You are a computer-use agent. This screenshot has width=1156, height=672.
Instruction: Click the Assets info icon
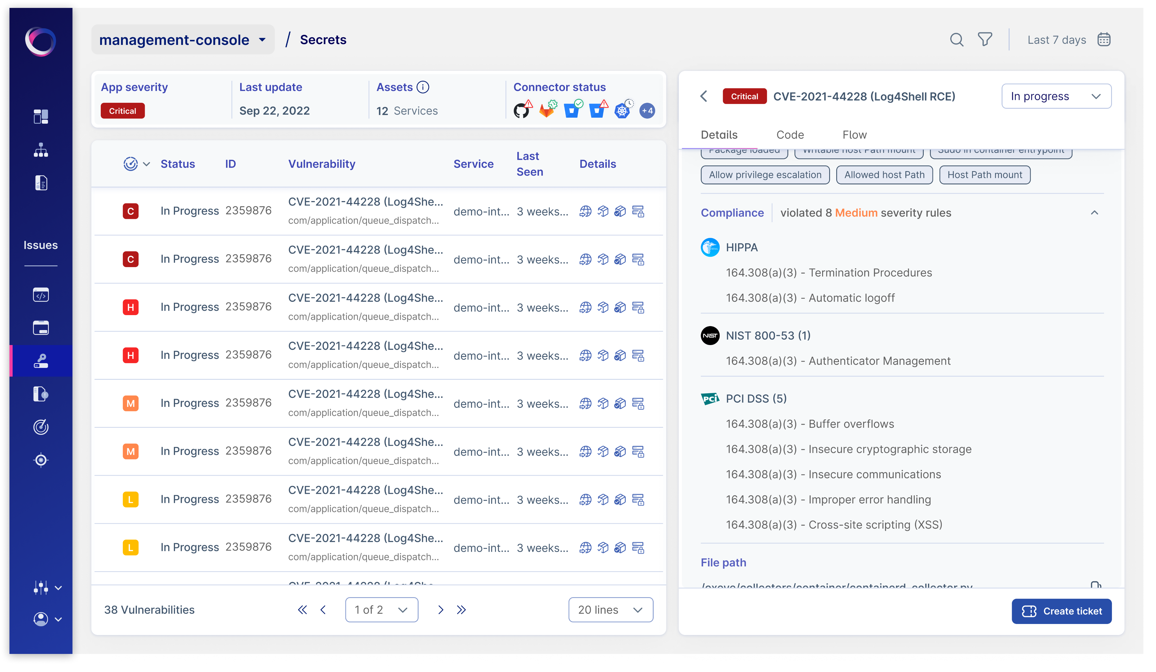423,87
